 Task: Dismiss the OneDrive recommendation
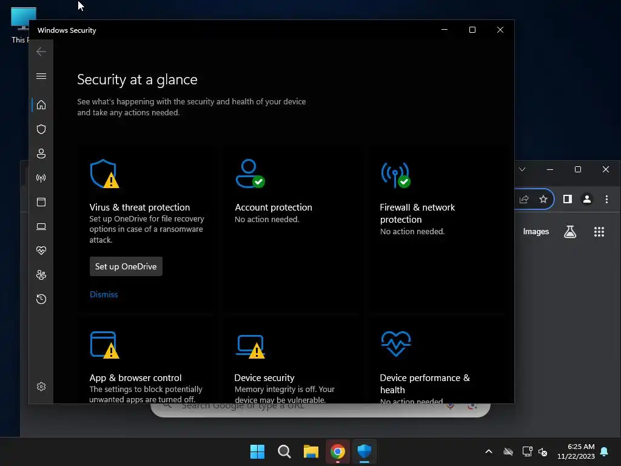coord(104,294)
